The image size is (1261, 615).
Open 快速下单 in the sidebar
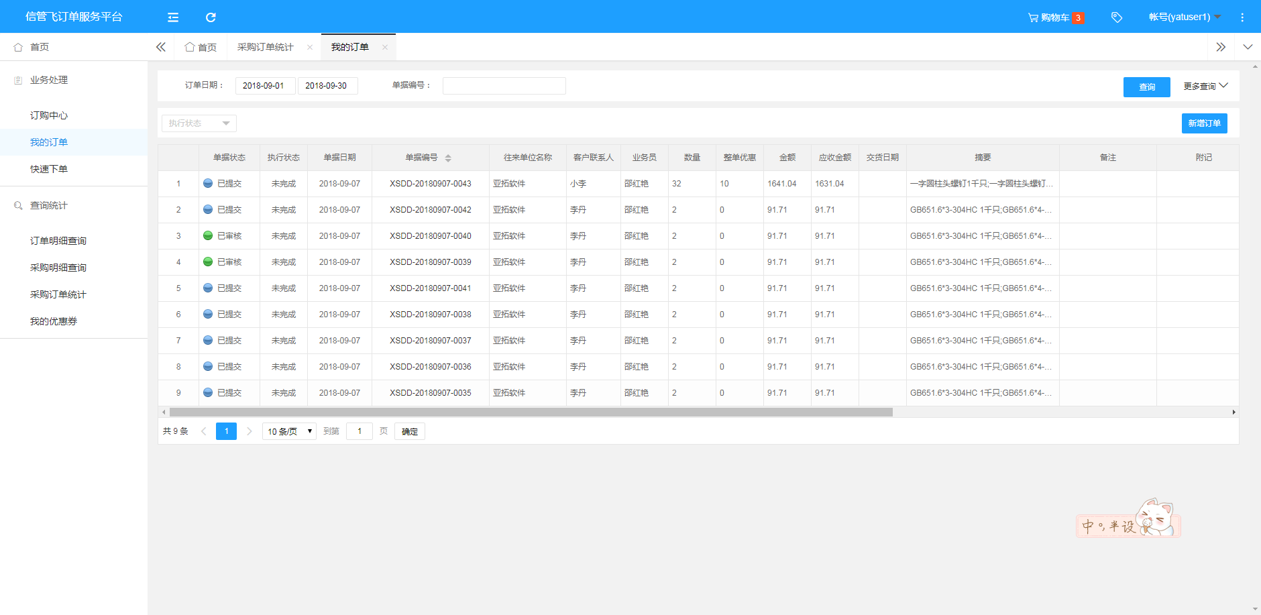coord(49,169)
